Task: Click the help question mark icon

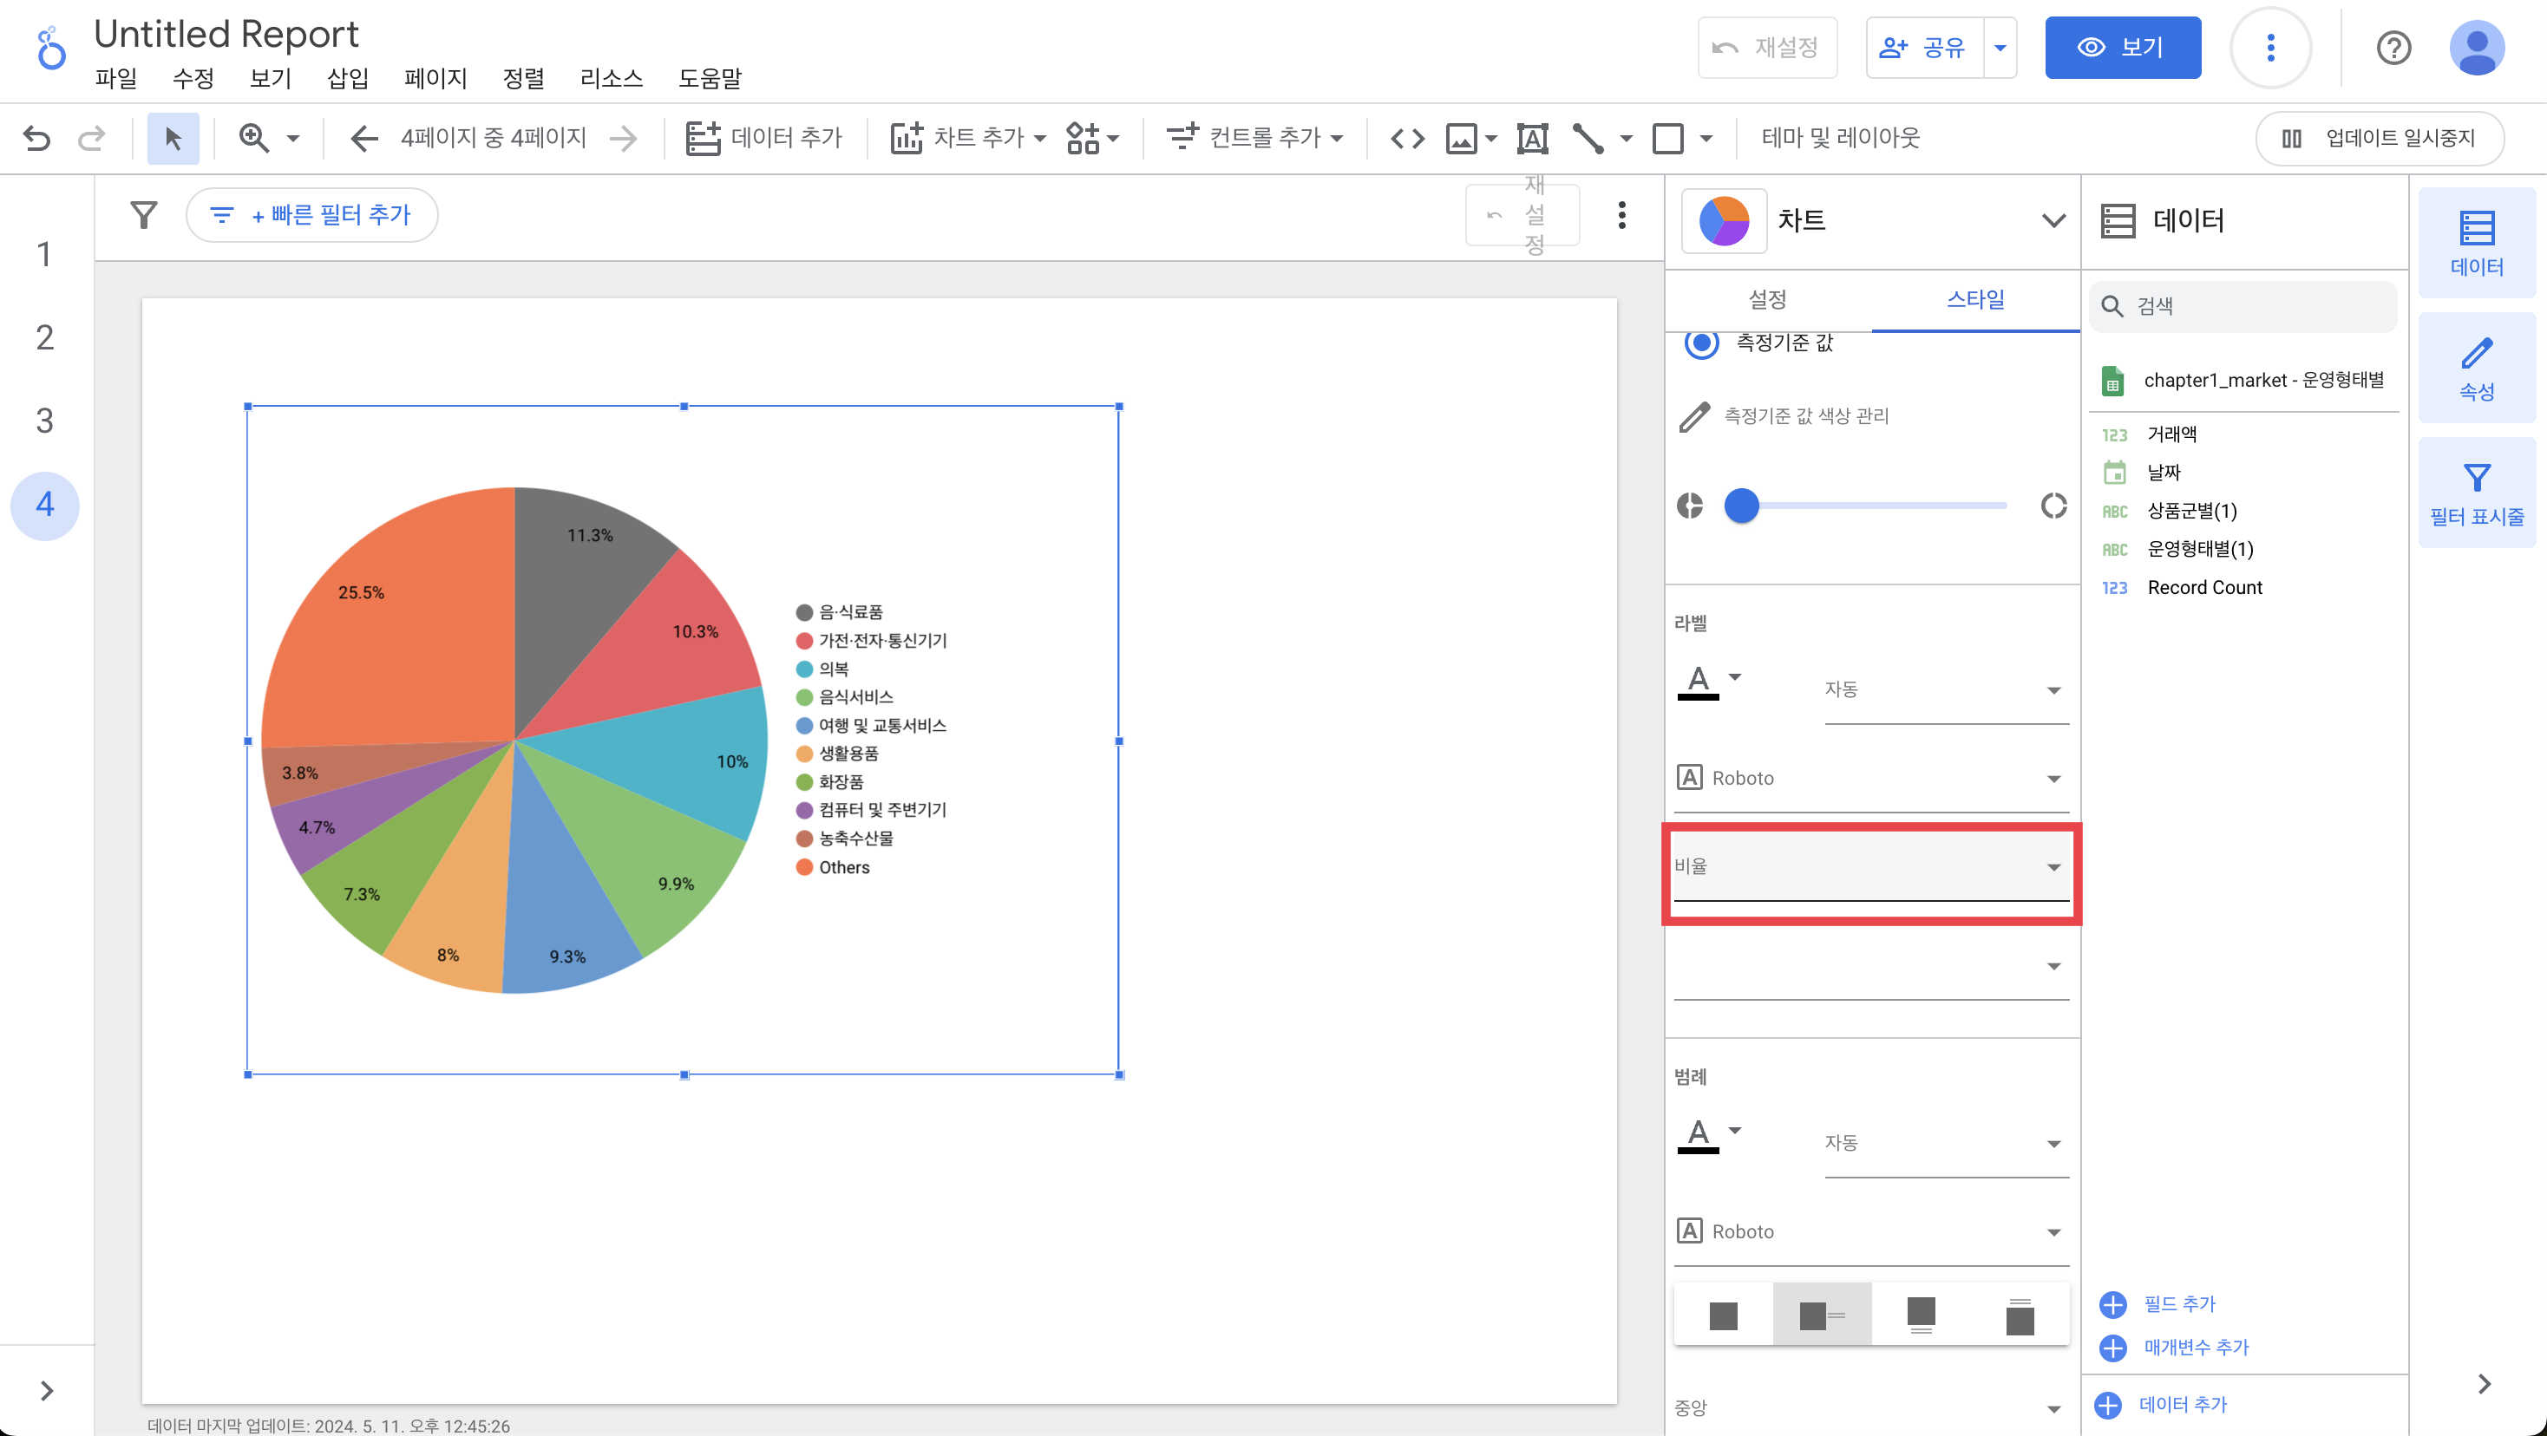Action: (x=2393, y=48)
